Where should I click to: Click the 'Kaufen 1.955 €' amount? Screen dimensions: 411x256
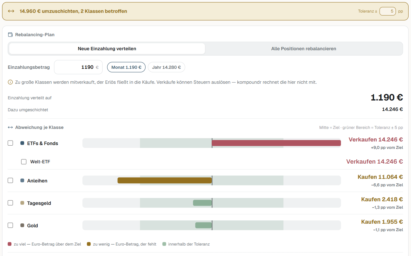coord(382,222)
